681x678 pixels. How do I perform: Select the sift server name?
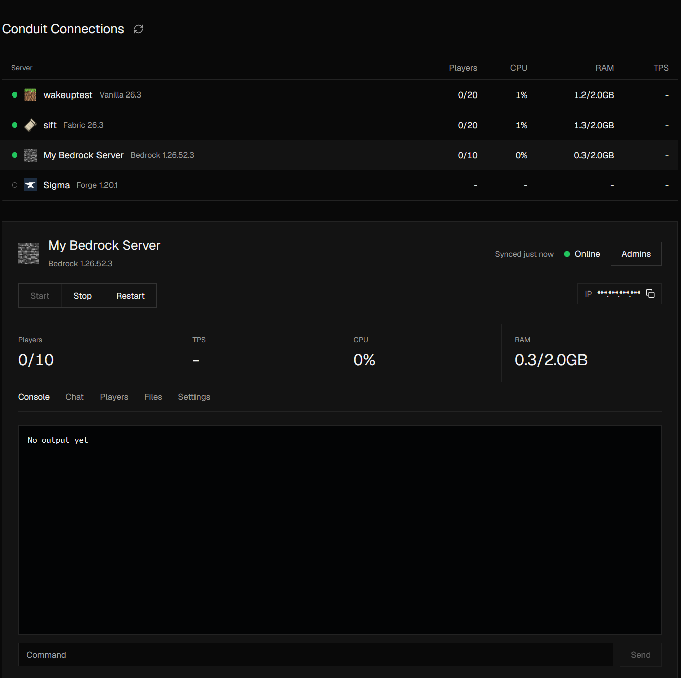coord(50,125)
